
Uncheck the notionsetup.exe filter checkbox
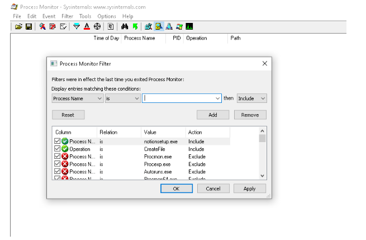coord(57,141)
